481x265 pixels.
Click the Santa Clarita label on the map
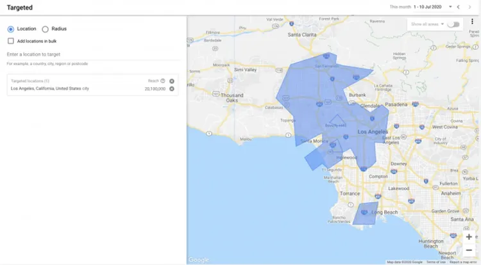[x=302, y=35]
